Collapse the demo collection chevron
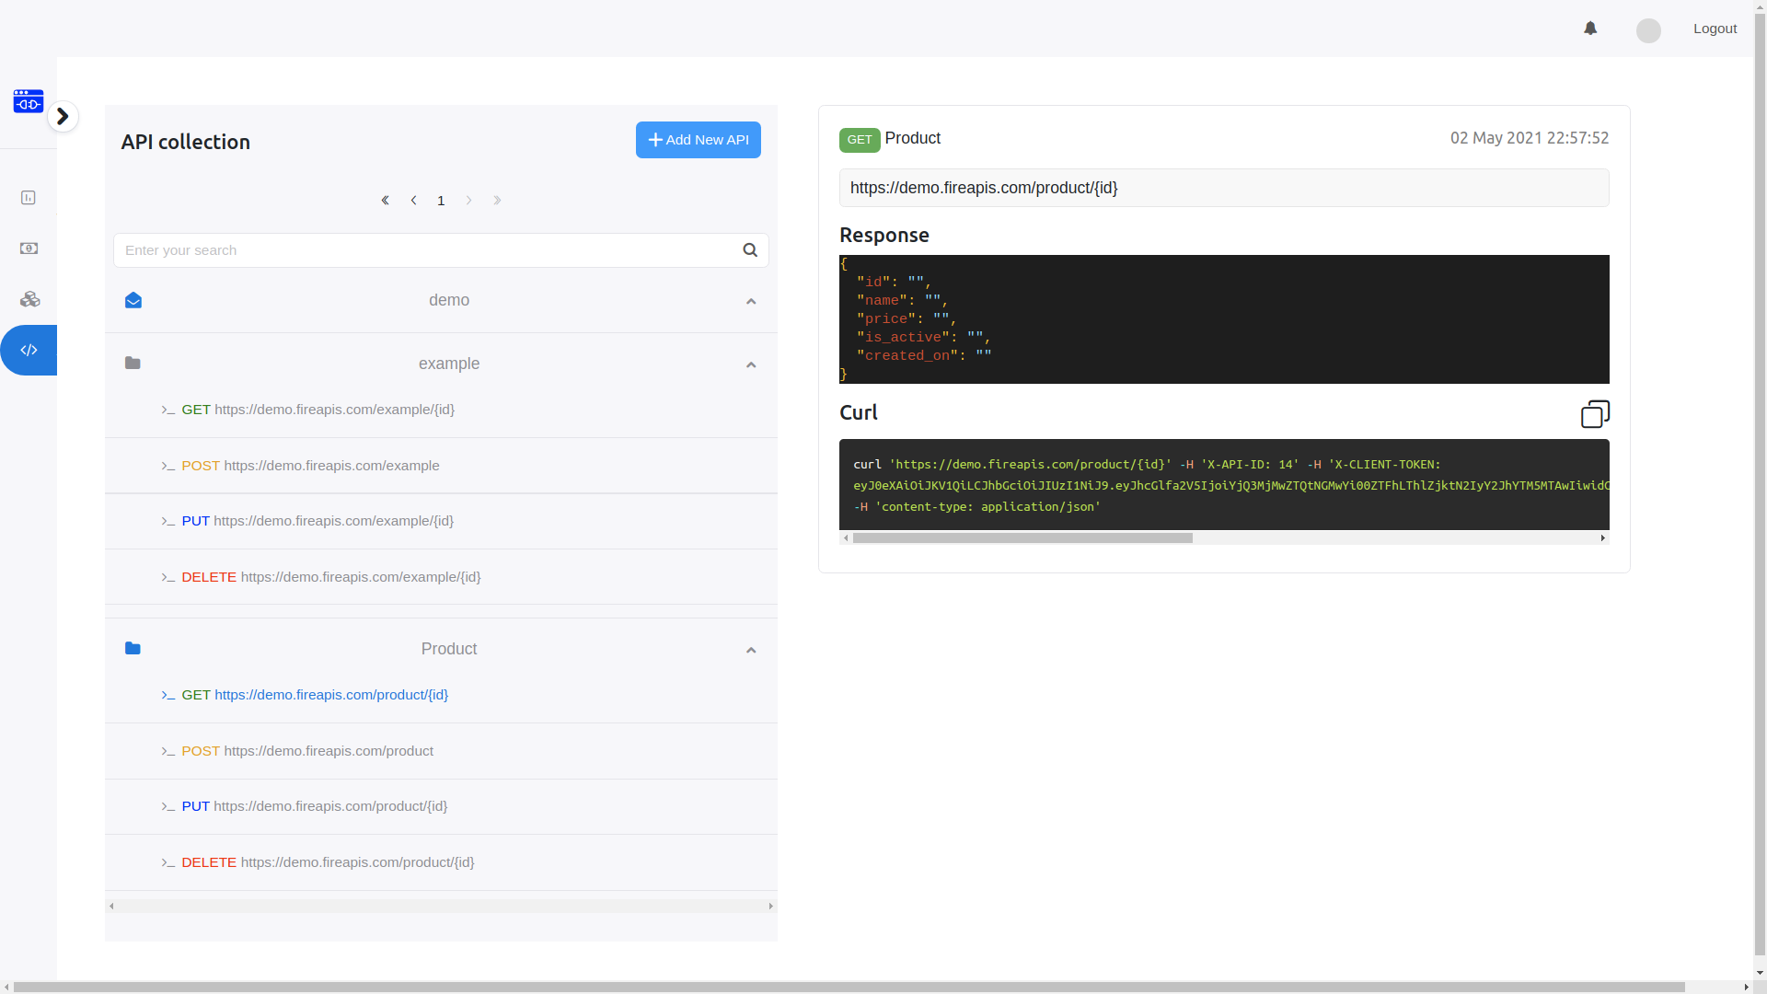1767x994 pixels. tap(751, 302)
